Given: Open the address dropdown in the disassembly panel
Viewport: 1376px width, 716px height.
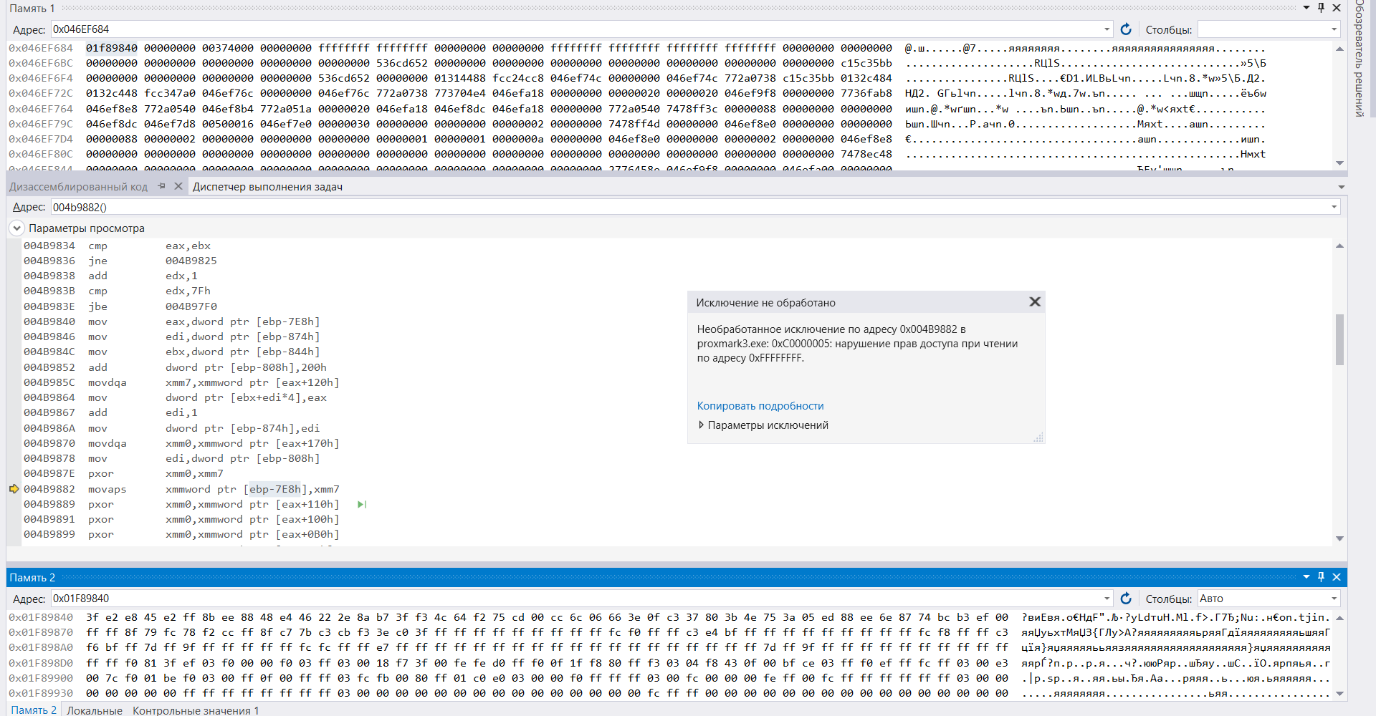Looking at the screenshot, I should pyautogui.click(x=1334, y=207).
